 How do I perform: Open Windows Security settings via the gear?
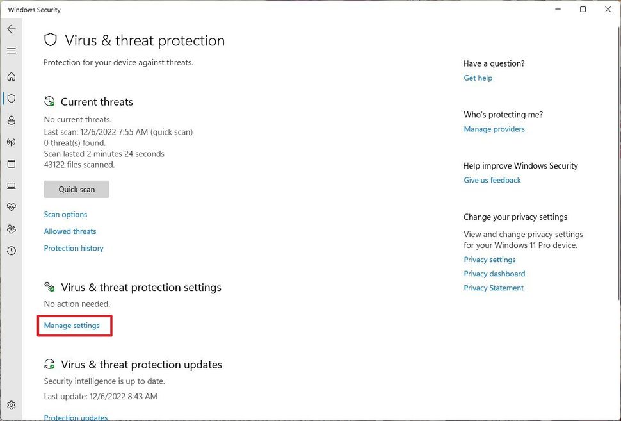click(x=11, y=406)
